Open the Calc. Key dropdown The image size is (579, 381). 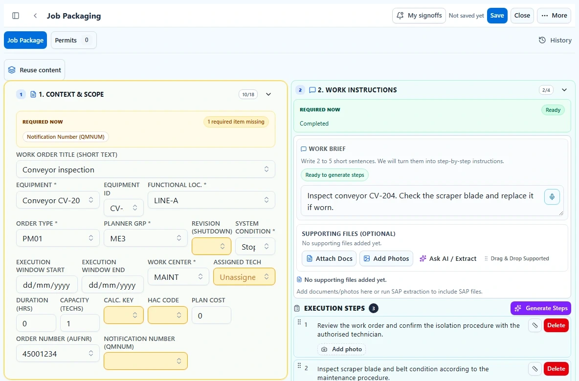pos(124,315)
